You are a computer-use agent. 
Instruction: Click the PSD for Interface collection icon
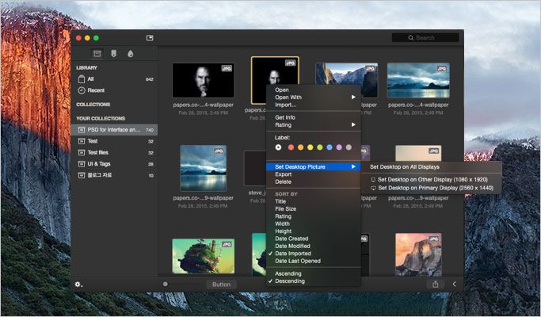coord(82,130)
